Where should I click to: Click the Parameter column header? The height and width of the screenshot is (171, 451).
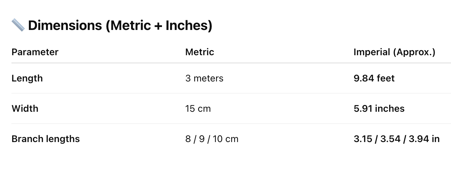pos(35,52)
